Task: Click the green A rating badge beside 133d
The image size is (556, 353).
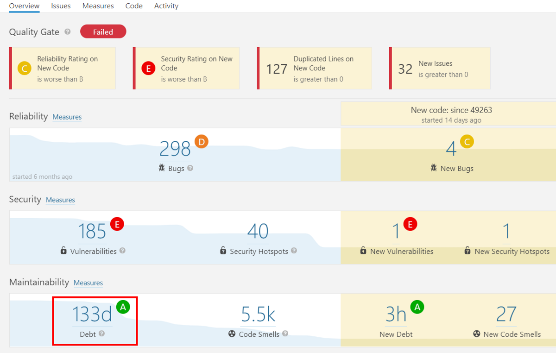Action: pos(123,307)
